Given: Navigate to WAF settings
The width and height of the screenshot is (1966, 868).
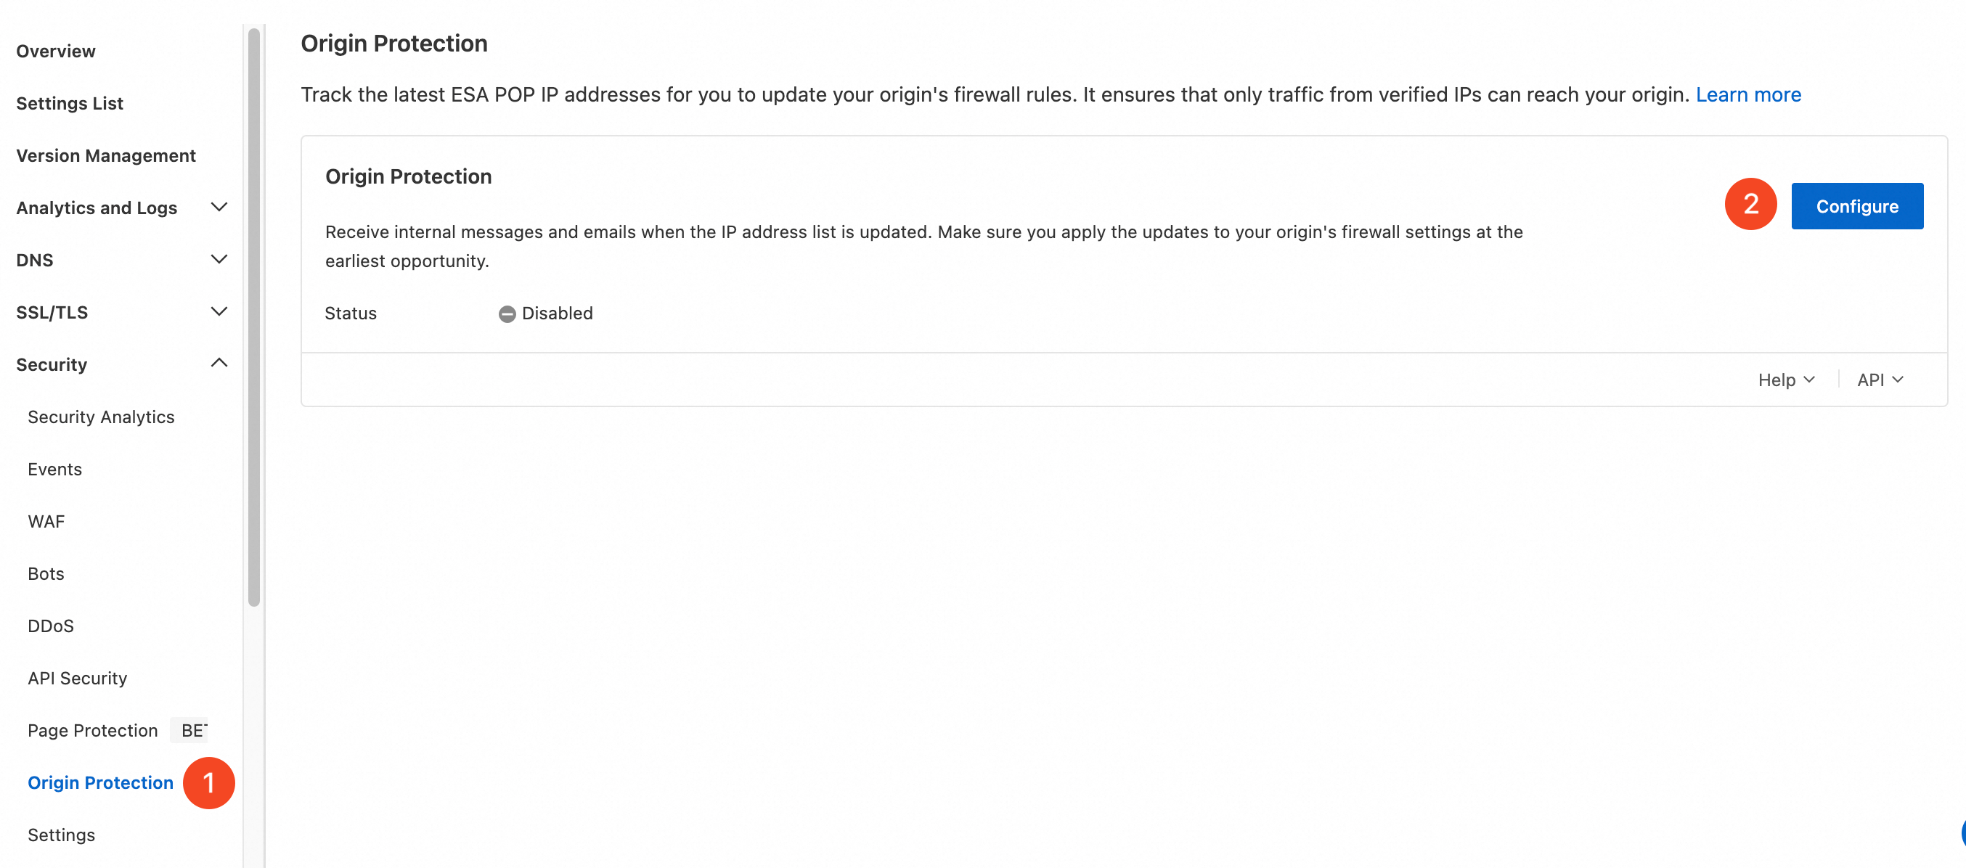Looking at the screenshot, I should coord(46,522).
